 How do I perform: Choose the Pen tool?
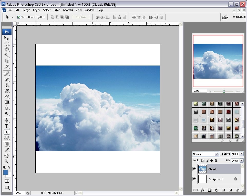pyautogui.click(x=7, y=120)
